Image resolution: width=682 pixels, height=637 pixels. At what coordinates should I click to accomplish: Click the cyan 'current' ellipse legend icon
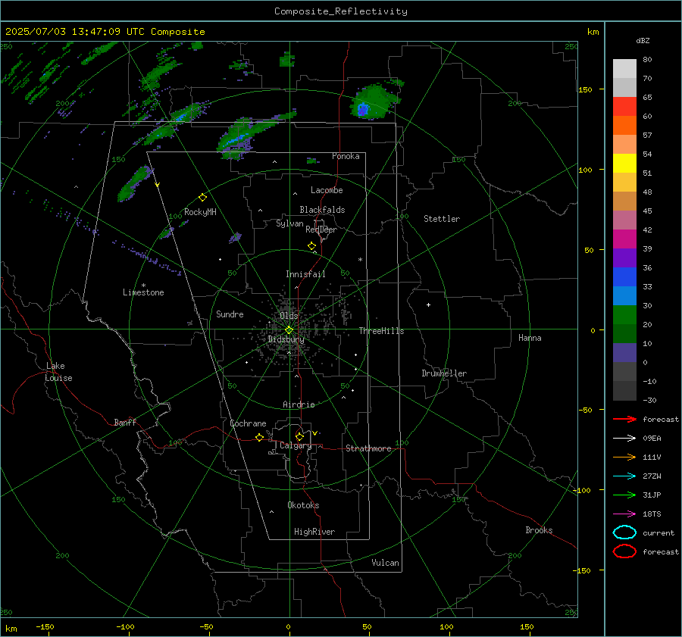pyautogui.click(x=624, y=532)
